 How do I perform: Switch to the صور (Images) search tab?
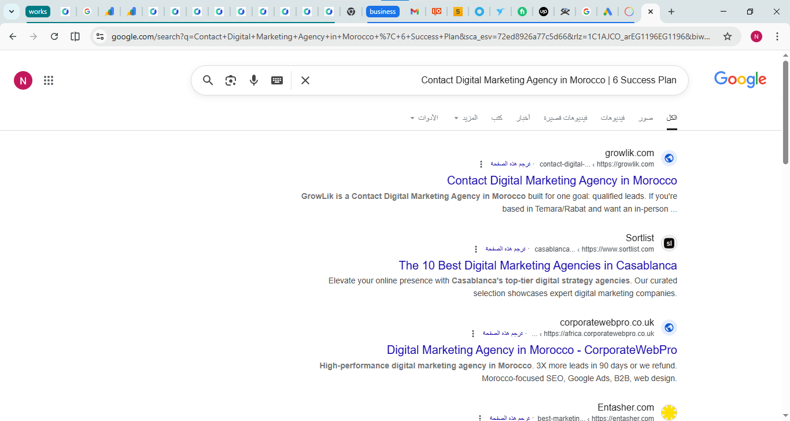point(646,117)
